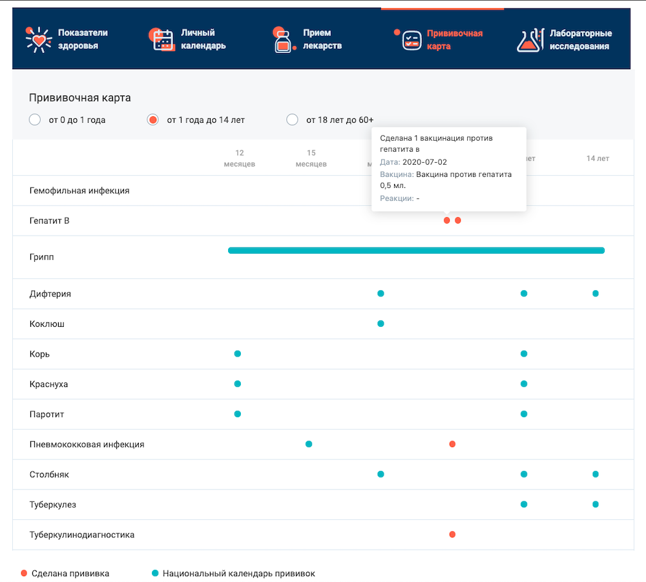Click Туберкулез dot under 14 years
Screen dimensions: 646x582
595,504
